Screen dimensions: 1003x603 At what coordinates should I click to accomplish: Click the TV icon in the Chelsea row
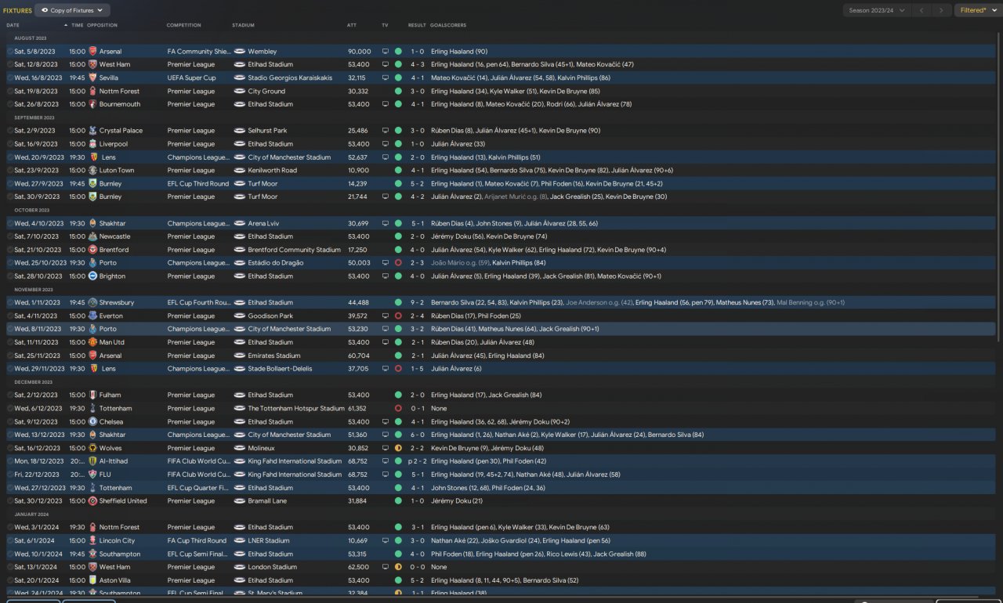pyautogui.click(x=385, y=422)
